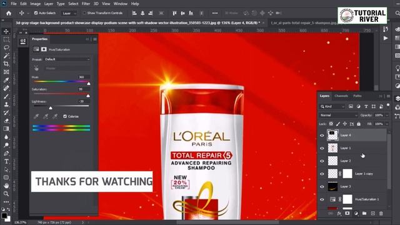
Task: Select the Move tool
Action: [x=6, y=31]
